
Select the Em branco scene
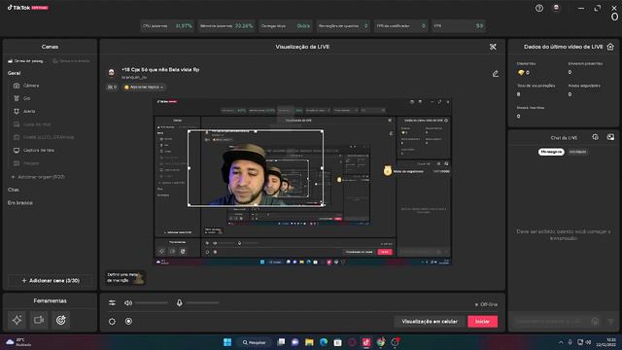(20, 203)
